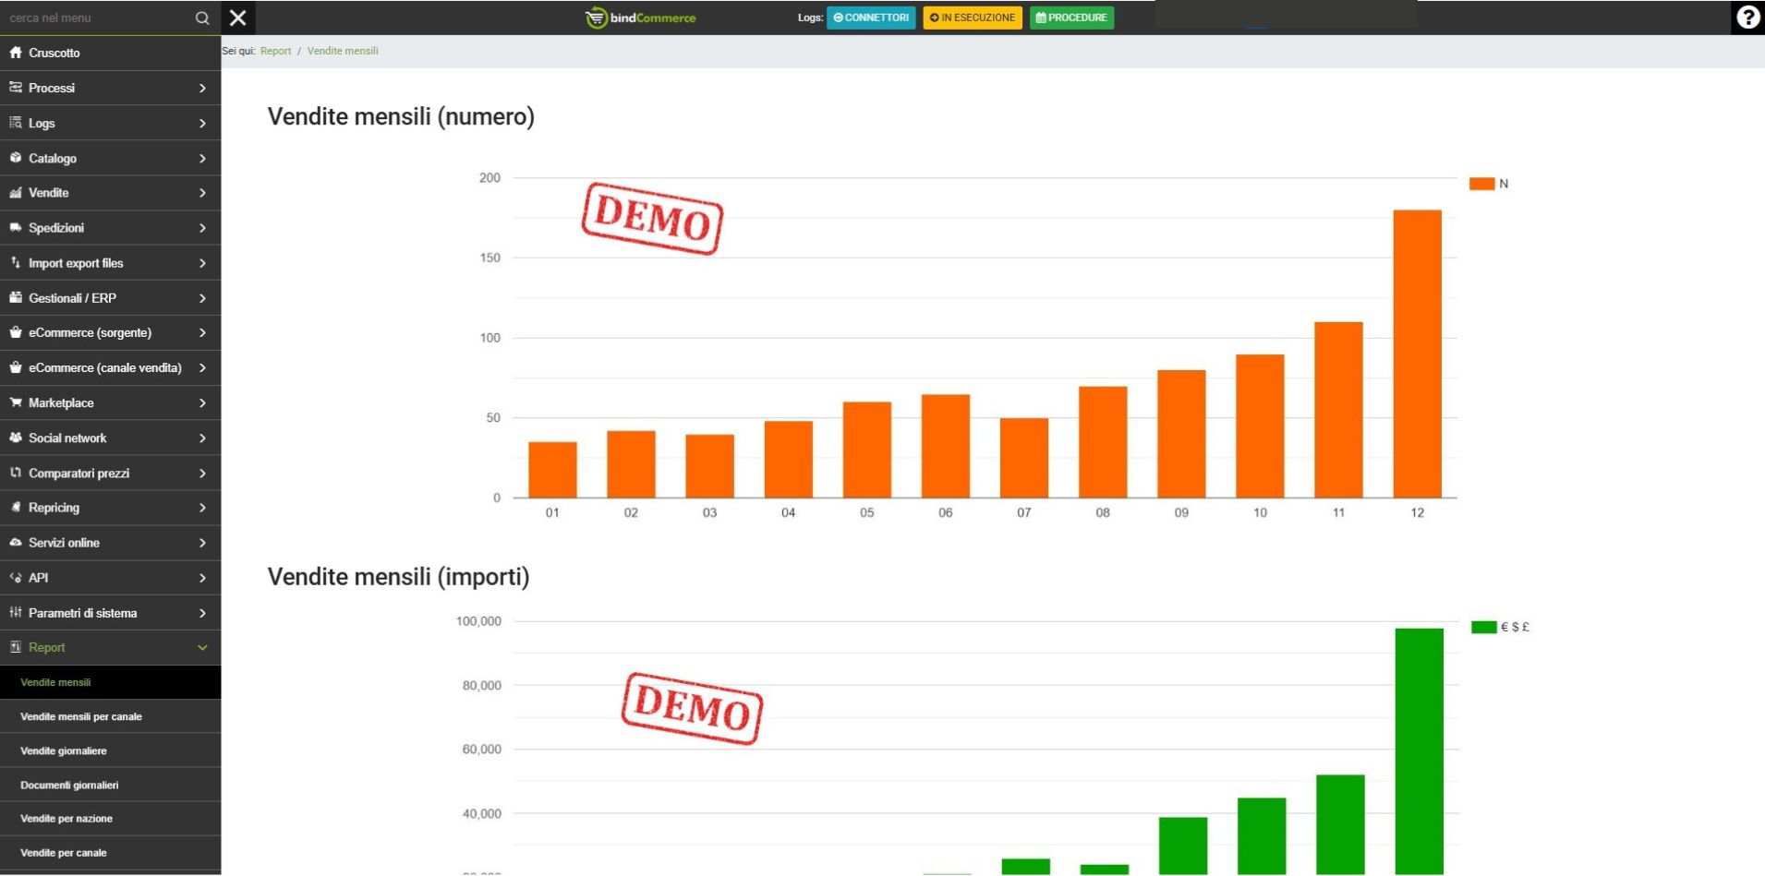Click the bindCommerce logo
Screen dimensions: 1765x876
pyautogui.click(x=641, y=18)
